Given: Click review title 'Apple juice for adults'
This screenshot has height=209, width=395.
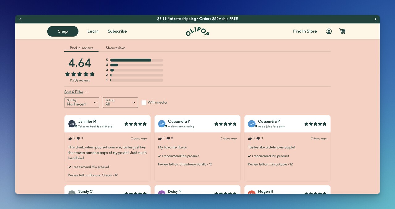Looking at the screenshot, I should tap(271, 127).
